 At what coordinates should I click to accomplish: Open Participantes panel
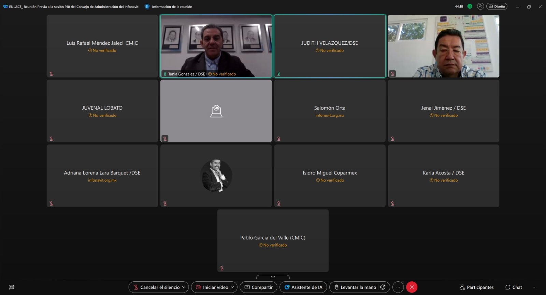(477, 287)
